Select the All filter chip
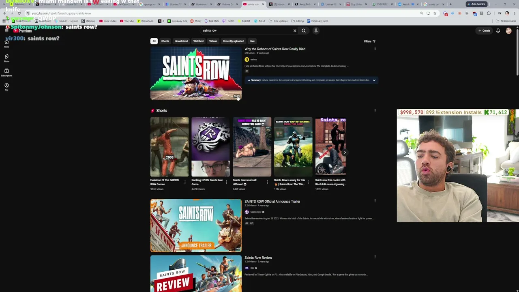 point(154,41)
